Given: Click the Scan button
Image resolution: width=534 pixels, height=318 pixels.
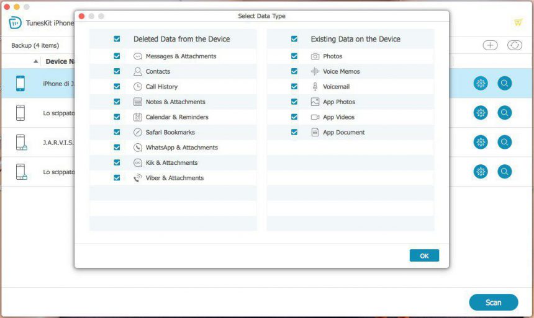Looking at the screenshot, I should pos(494,303).
